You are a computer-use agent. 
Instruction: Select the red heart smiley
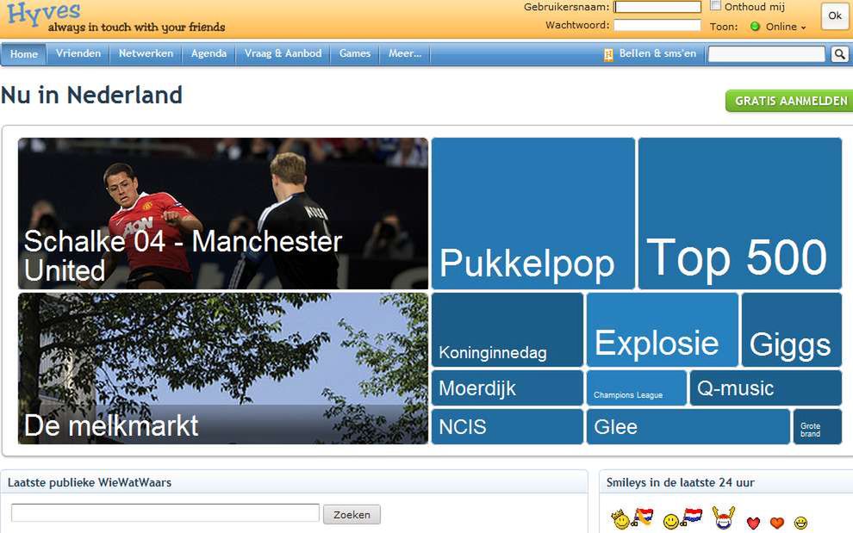click(753, 523)
